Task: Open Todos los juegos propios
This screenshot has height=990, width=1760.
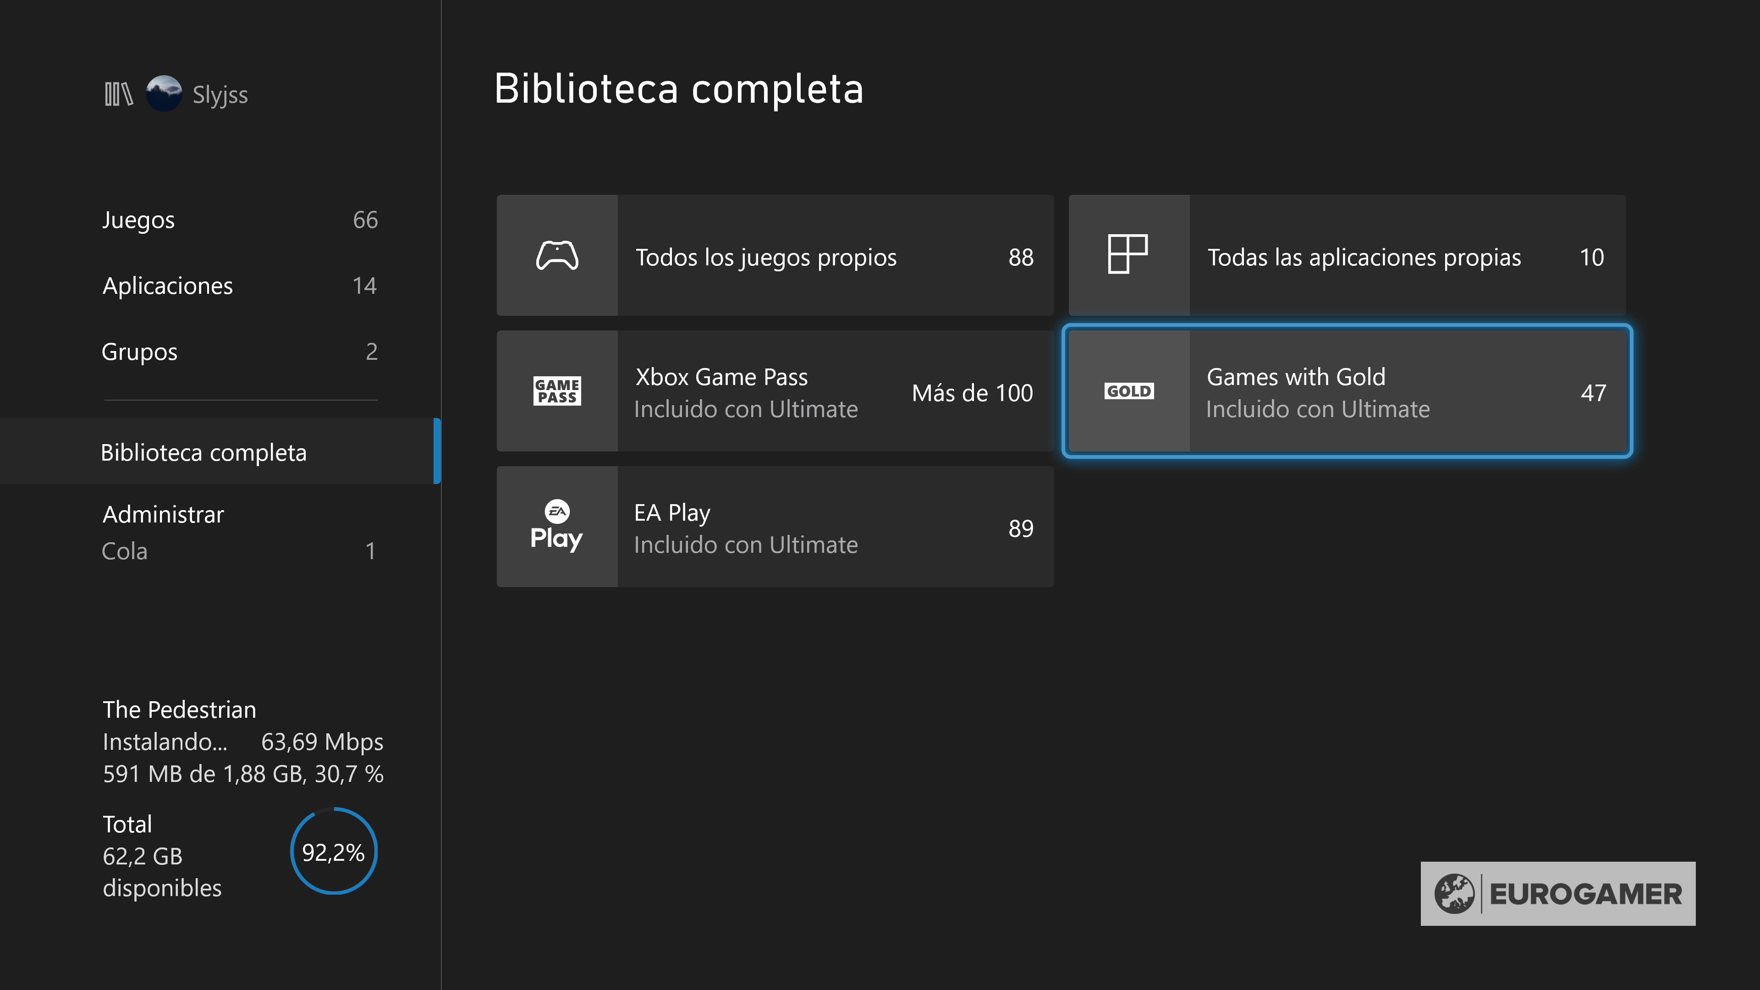Action: pos(775,256)
